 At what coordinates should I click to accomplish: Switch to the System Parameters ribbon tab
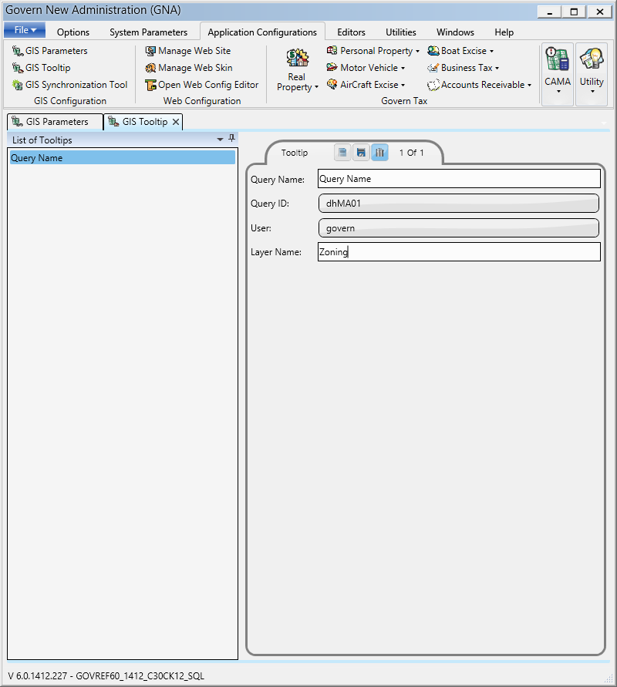click(x=148, y=32)
